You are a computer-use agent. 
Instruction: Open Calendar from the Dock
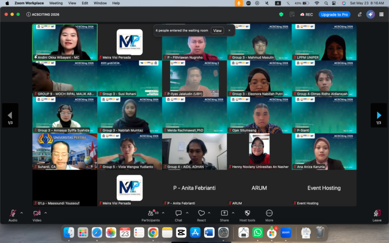[x=125, y=232]
